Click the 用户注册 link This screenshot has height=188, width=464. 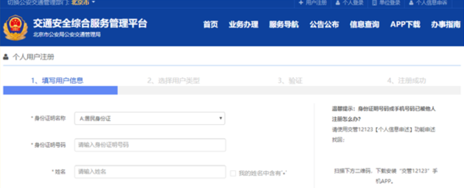click(316, 3)
